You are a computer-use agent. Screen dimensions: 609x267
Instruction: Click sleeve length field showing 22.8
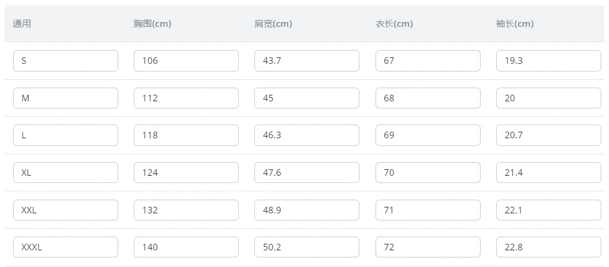(549, 247)
